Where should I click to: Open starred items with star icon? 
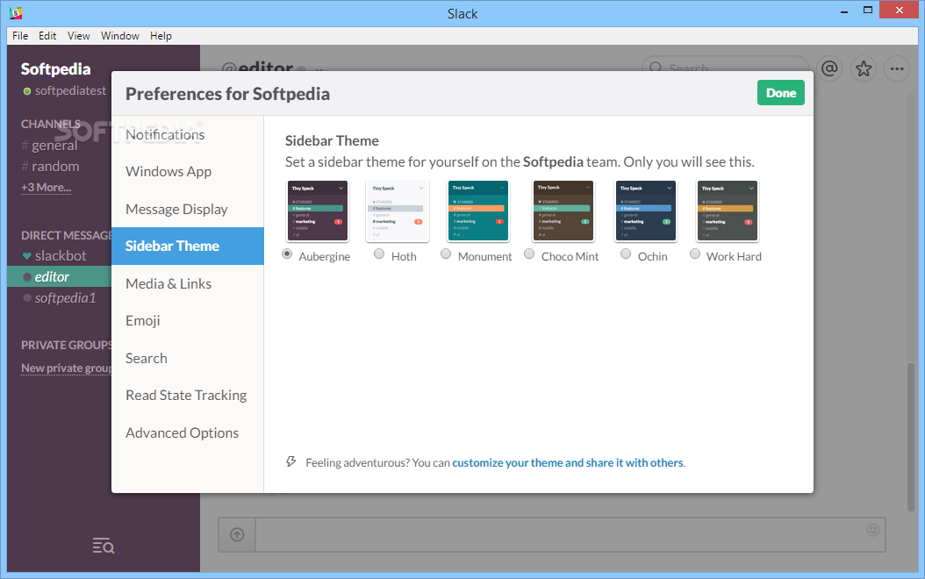[864, 69]
